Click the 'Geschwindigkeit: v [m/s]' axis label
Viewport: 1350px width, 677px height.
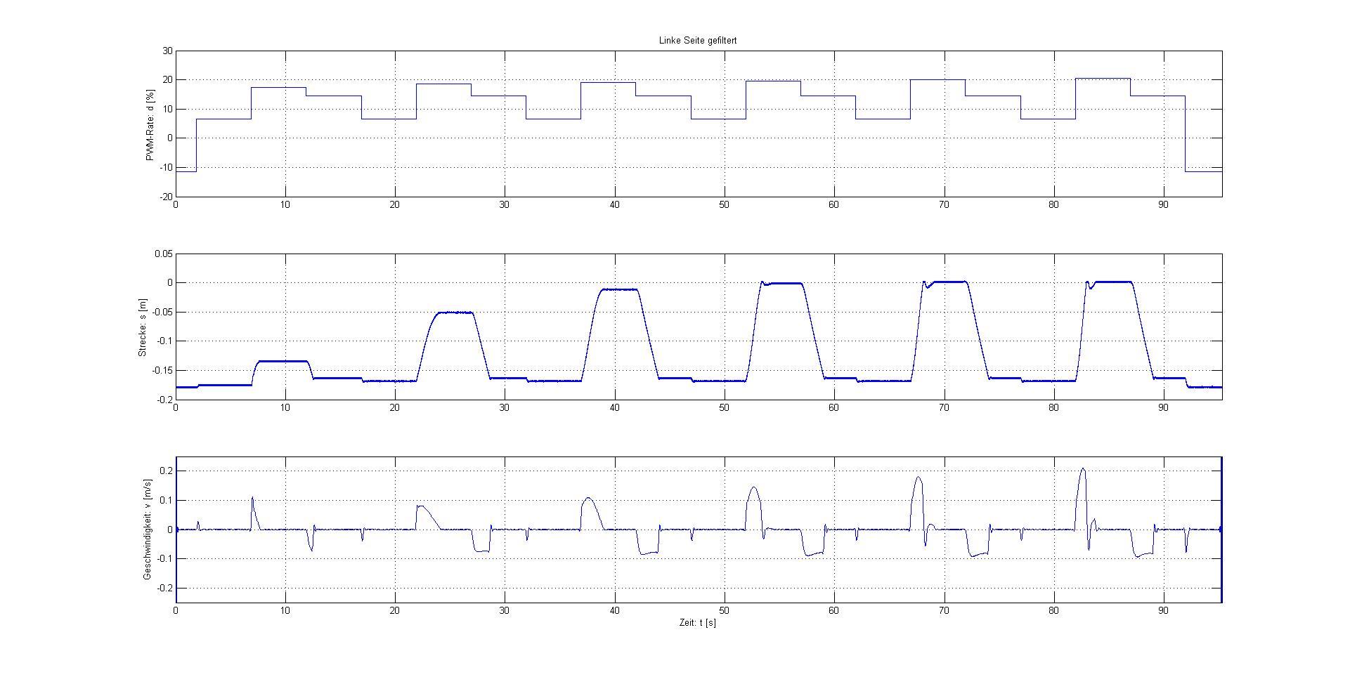148,530
